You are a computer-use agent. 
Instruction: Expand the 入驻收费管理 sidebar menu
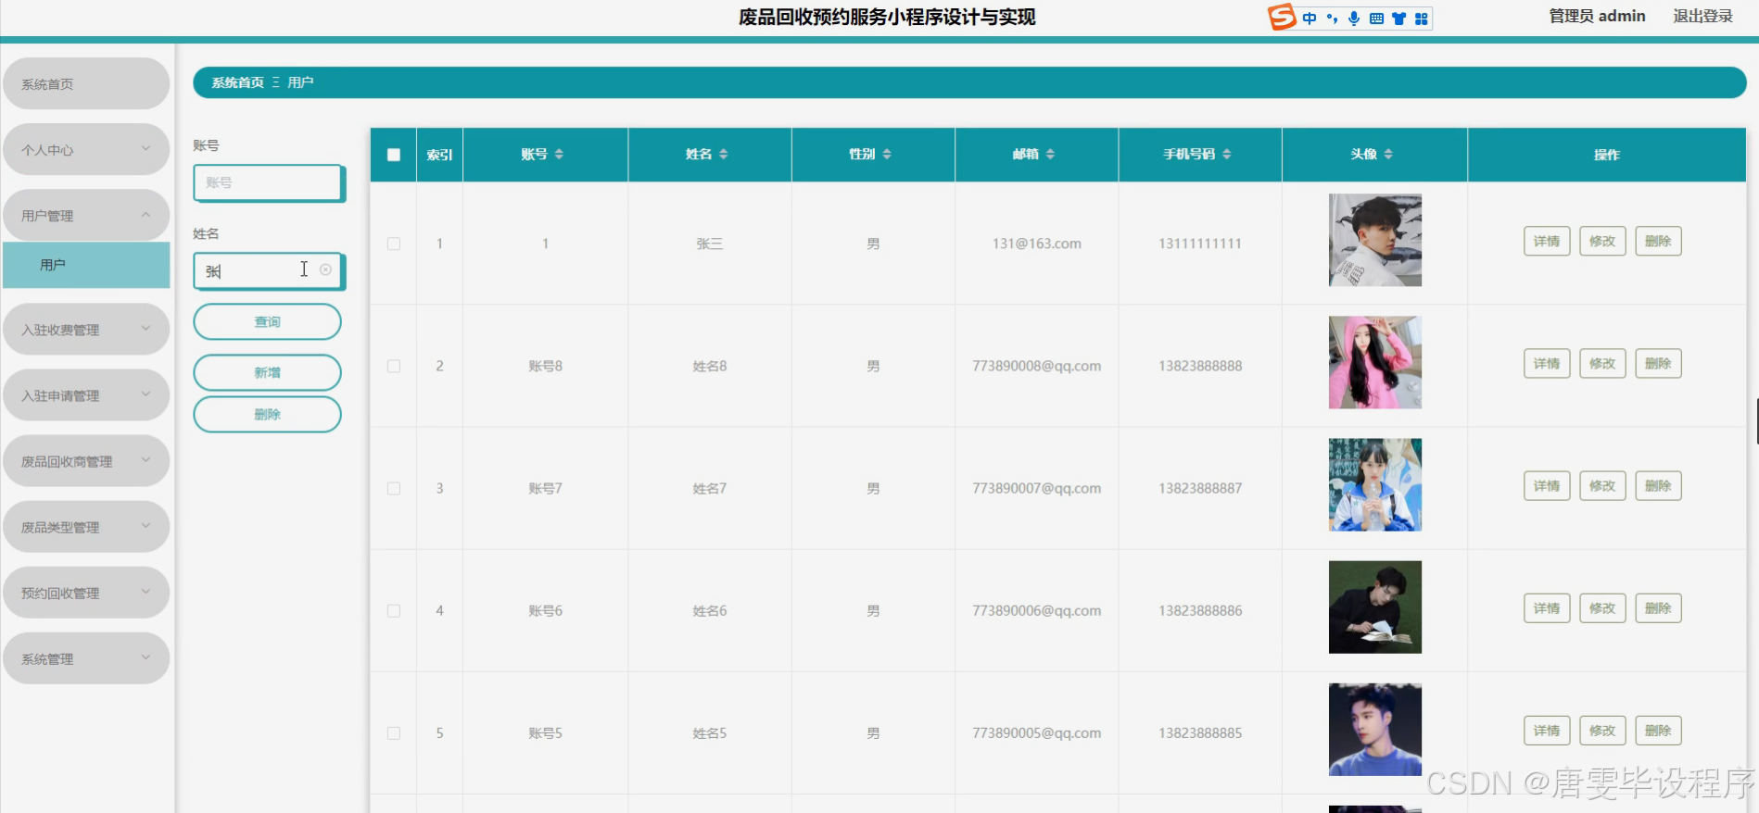point(86,329)
